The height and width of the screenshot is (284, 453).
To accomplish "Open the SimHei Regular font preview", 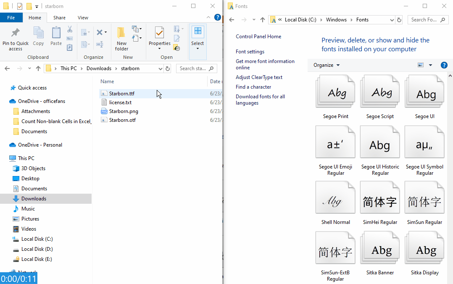I will click(379, 197).
